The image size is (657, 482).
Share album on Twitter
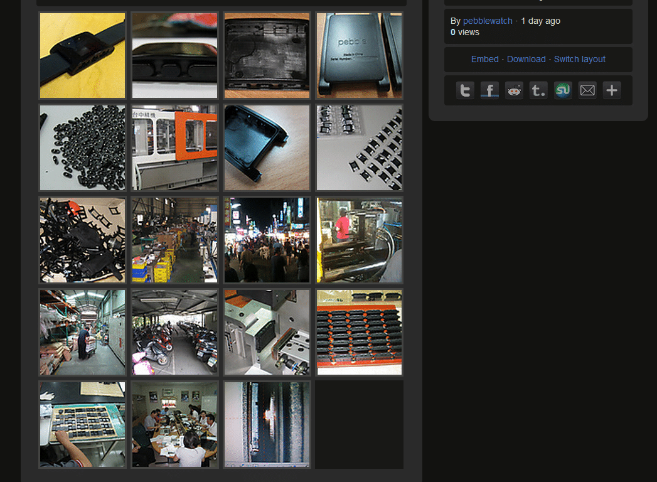(x=465, y=90)
